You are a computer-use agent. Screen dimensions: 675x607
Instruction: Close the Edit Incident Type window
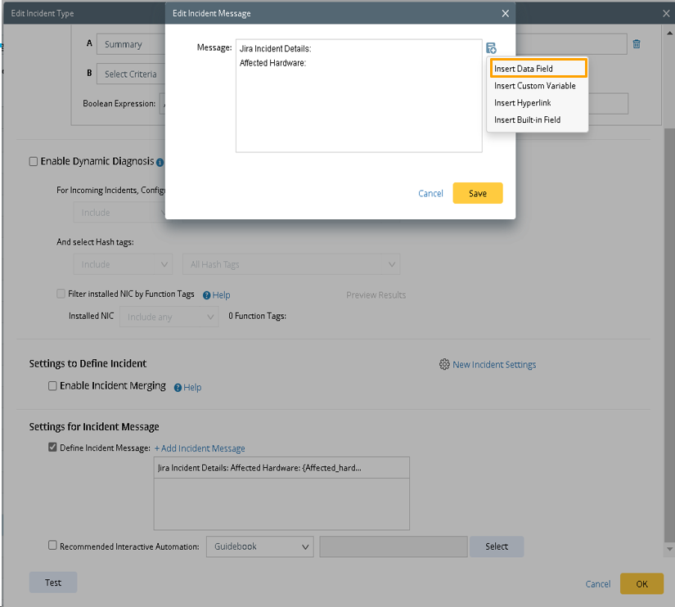pos(666,13)
